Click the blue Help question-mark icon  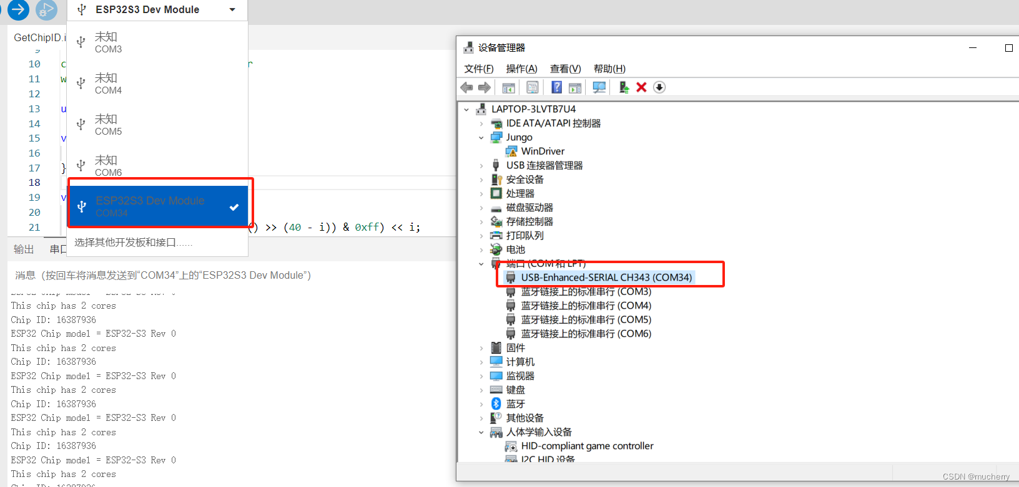click(556, 87)
